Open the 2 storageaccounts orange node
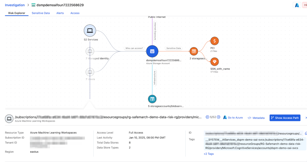307x162 pixels. 194,51
